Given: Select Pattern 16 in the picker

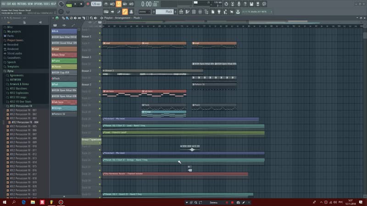Looking at the screenshot, I should [64, 114].
